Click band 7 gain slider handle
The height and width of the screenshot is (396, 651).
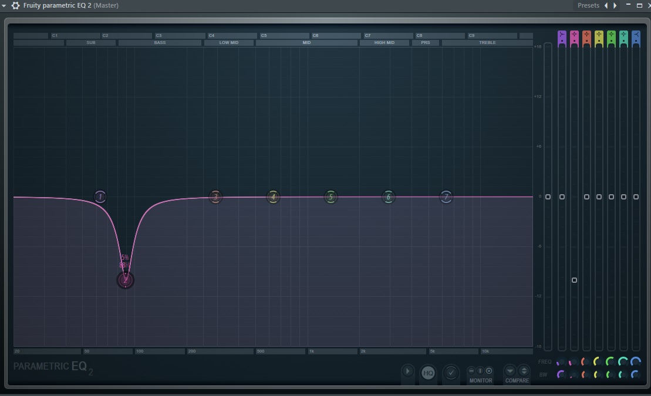click(x=636, y=197)
